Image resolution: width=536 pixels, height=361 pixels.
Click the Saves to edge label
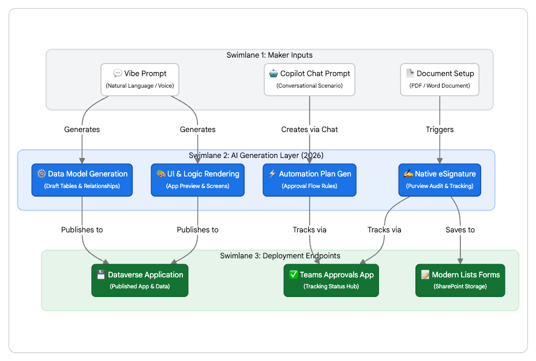pos(460,230)
